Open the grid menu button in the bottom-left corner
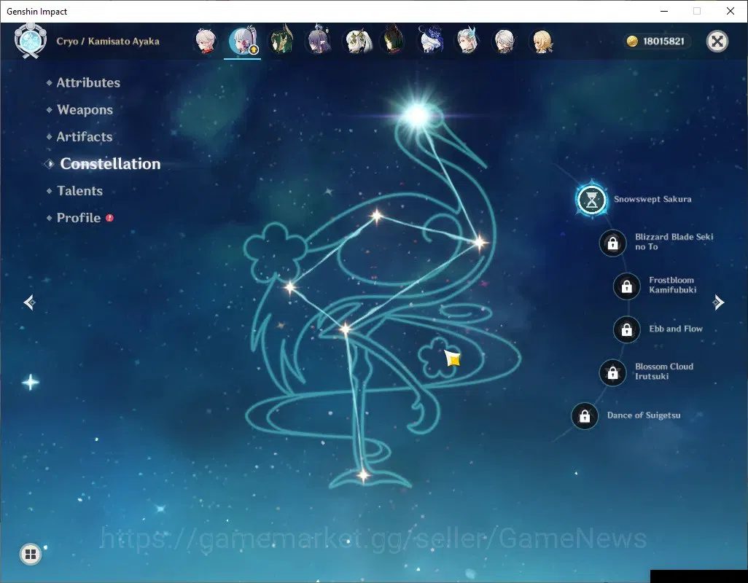 pyautogui.click(x=31, y=554)
